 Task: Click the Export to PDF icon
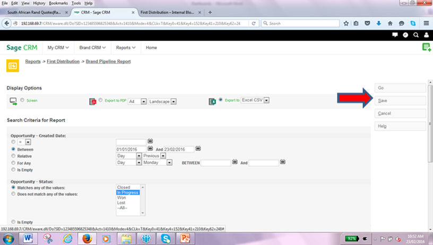click(x=92, y=101)
